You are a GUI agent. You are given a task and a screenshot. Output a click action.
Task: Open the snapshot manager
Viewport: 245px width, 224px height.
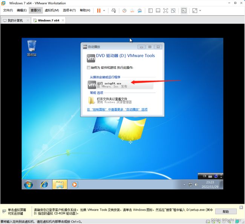point(140,11)
